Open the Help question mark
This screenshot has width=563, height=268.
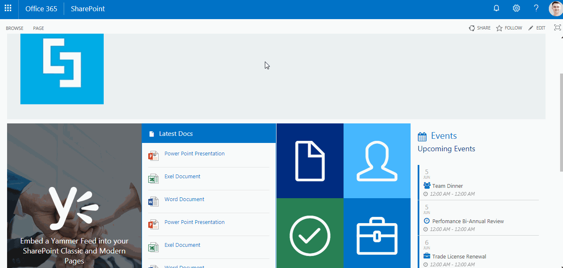click(x=536, y=8)
